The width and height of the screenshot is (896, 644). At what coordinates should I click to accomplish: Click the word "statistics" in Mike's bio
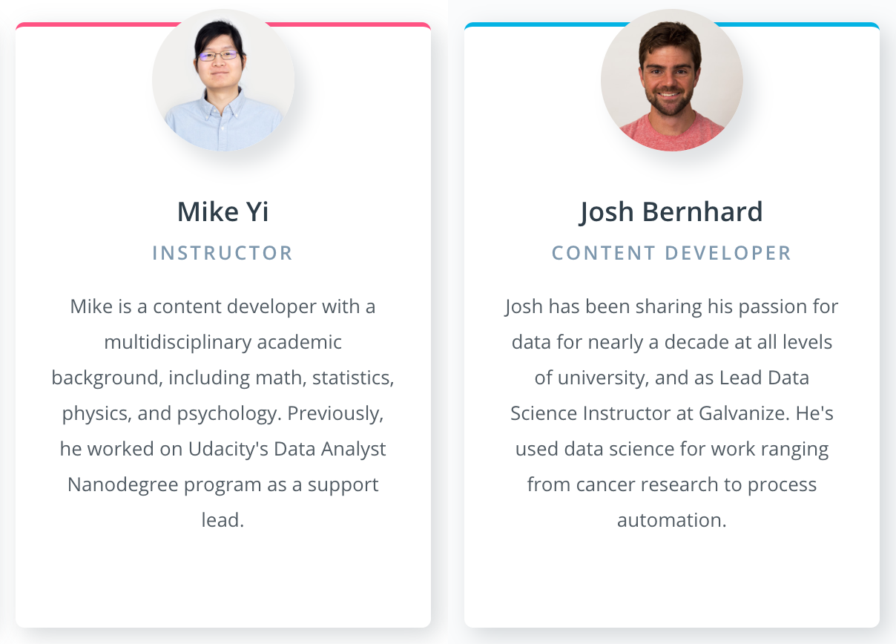pos(351,378)
